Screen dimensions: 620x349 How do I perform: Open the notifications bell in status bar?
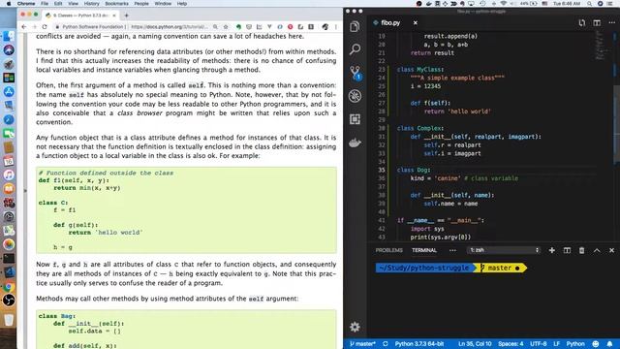[x=609, y=344]
